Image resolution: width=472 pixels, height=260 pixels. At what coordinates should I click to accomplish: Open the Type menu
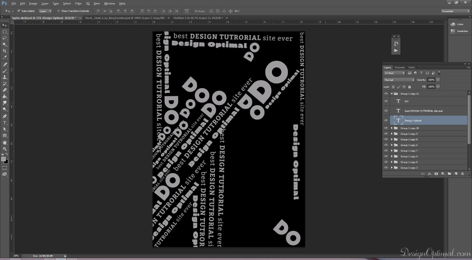point(56,3)
